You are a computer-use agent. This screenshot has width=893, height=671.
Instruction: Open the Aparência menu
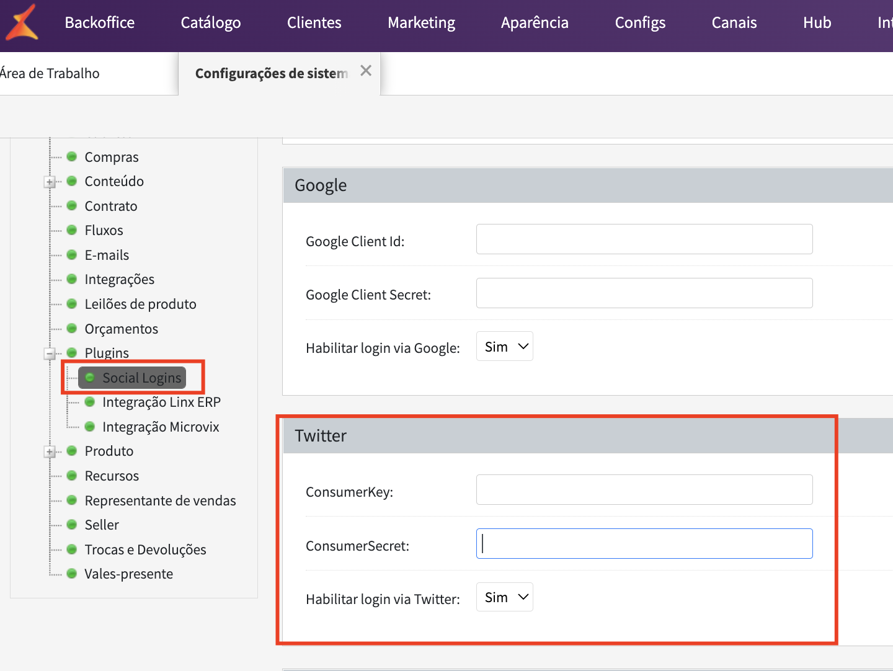coord(535,22)
